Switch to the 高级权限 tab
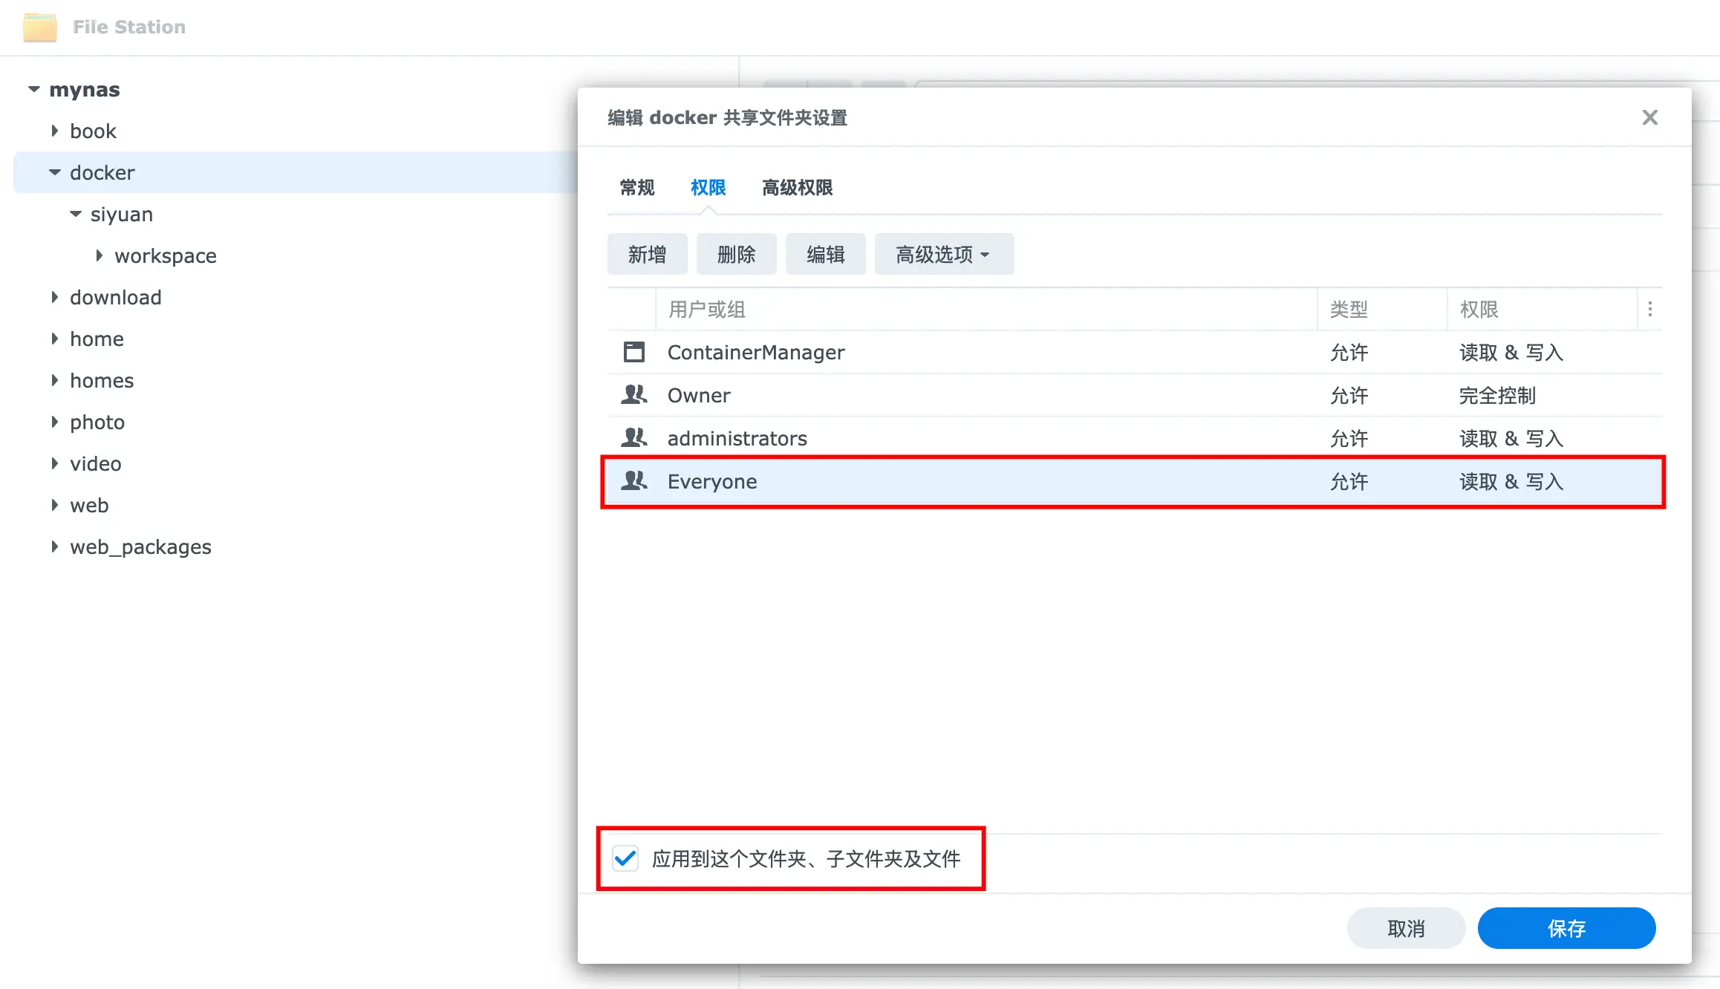 797,188
